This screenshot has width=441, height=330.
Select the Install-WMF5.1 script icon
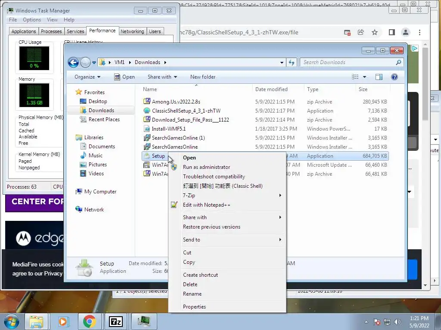point(146,129)
